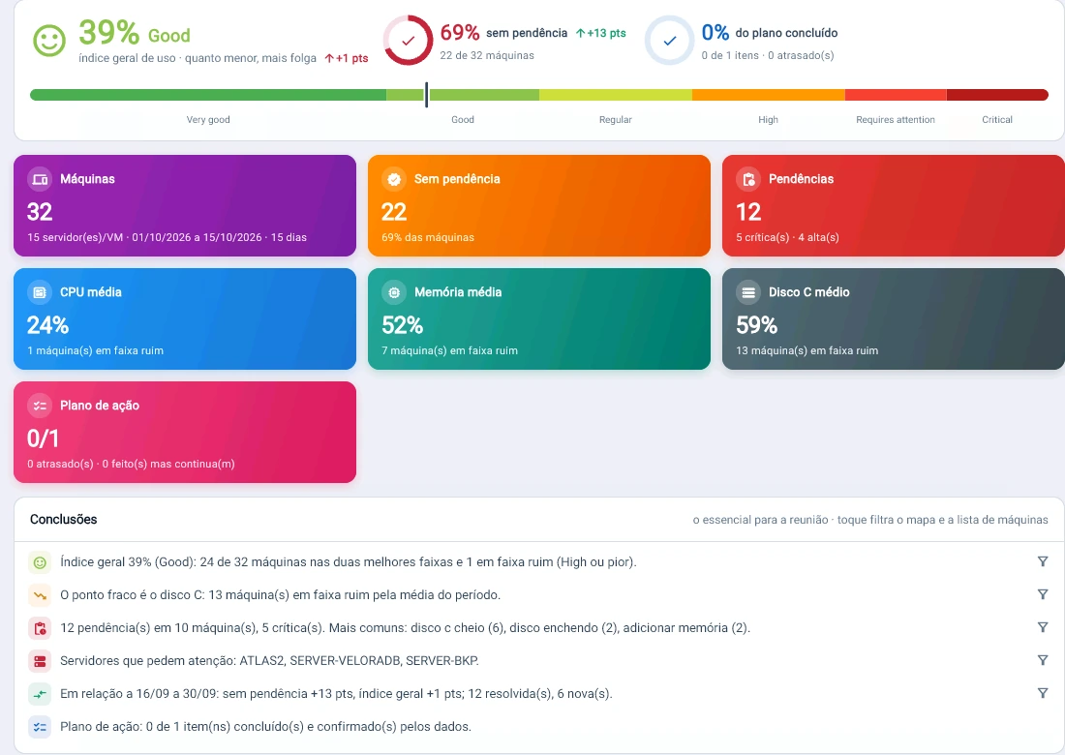Click the index marker on the usage scale bar

tap(427, 95)
